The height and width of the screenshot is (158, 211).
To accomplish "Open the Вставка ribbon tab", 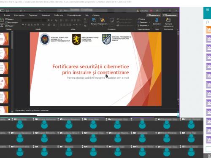I will pyautogui.click(x=7, y=15).
